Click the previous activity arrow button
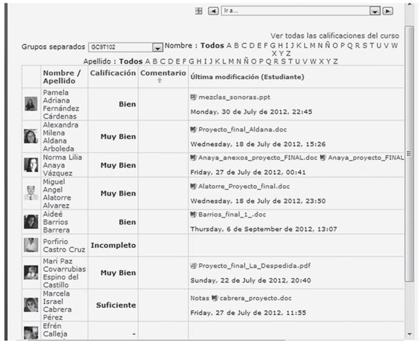The image size is (420, 342). (x=213, y=11)
